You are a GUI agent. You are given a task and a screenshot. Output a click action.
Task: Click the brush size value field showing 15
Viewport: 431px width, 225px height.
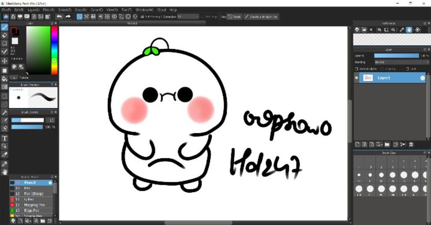(x=51, y=120)
